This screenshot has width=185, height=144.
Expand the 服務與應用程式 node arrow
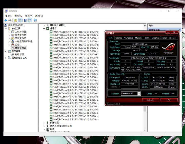pyautogui.click(x=6, y=58)
